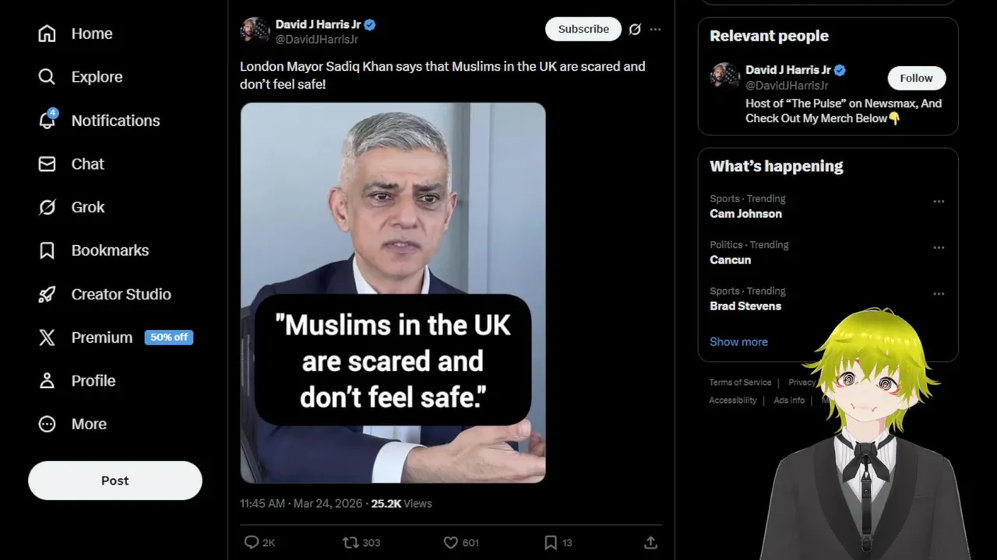Click the reply comment icon
This screenshot has width=997, height=560.
(252, 542)
